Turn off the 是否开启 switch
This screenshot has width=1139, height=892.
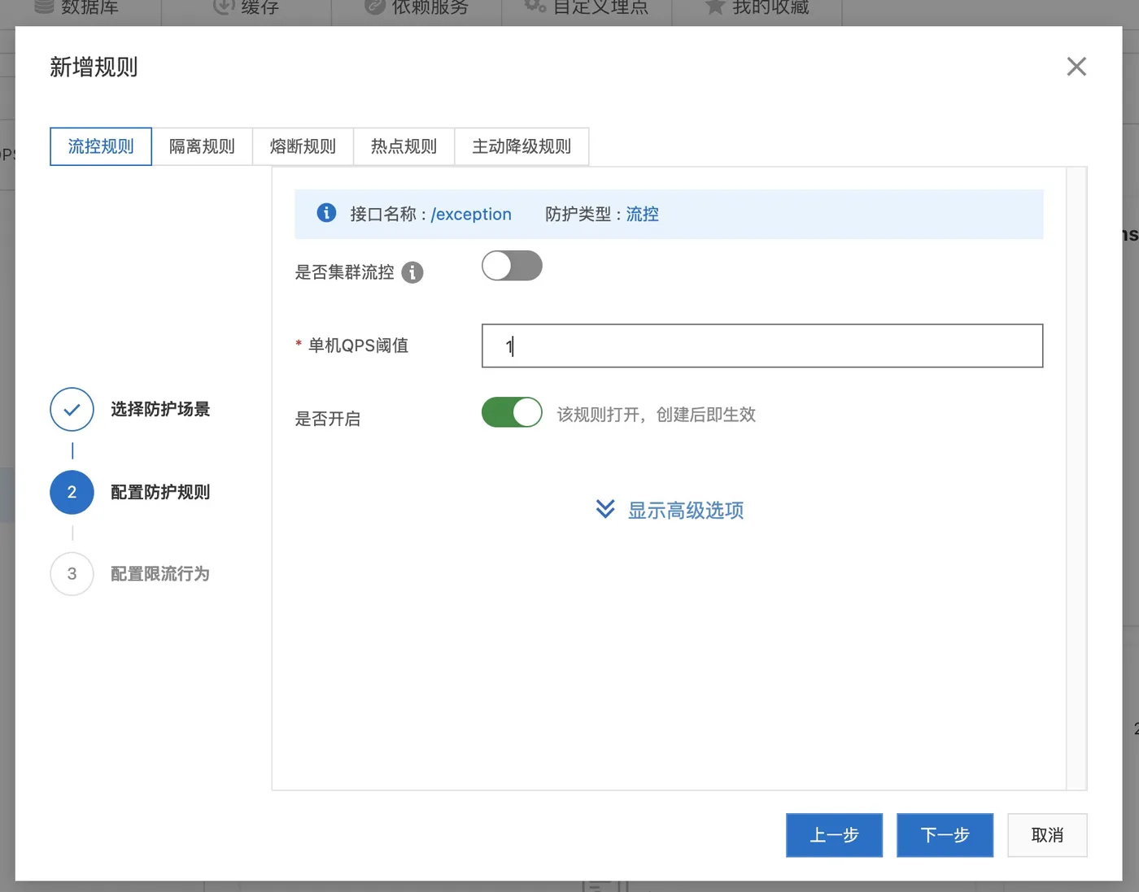(x=512, y=412)
